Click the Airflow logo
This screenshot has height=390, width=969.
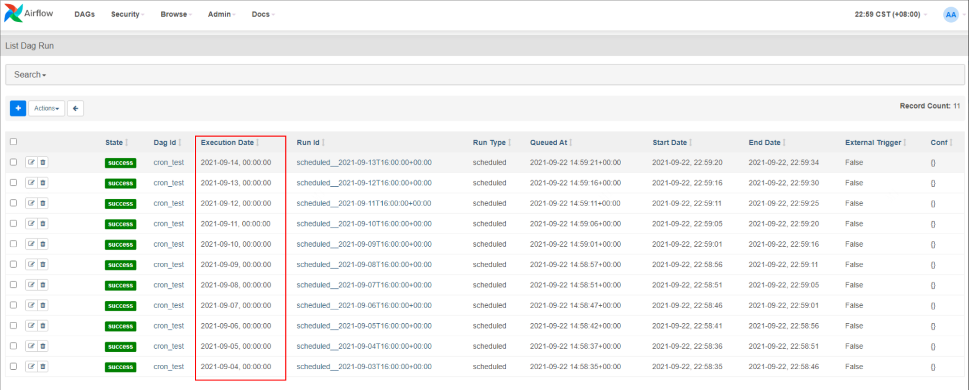coord(29,14)
